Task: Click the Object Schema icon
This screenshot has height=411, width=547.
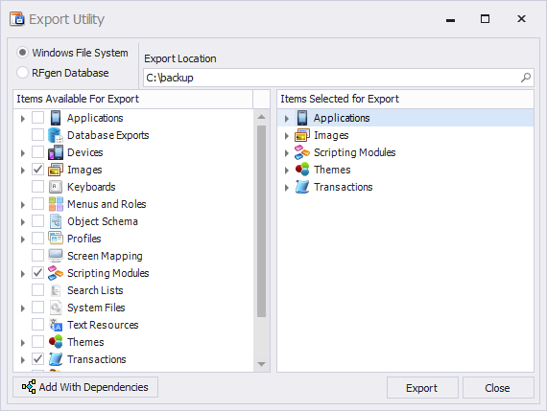Action: coord(56,221)
